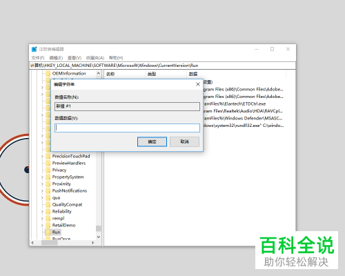
Task: Click the Run folder icon
Action: [x=48, y=232]
